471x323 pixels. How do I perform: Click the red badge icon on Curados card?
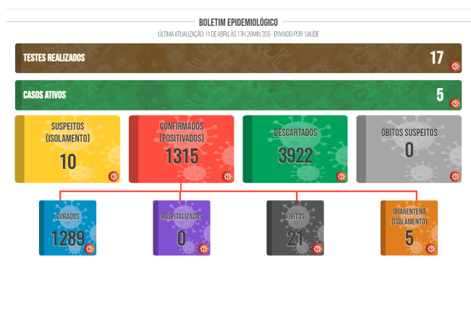90,249
